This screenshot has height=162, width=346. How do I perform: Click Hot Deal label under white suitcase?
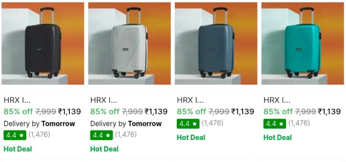104,149
